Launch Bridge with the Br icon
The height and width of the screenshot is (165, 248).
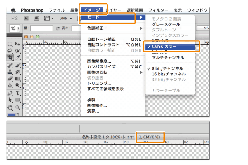pyautogui.click(x=26, y=19)
